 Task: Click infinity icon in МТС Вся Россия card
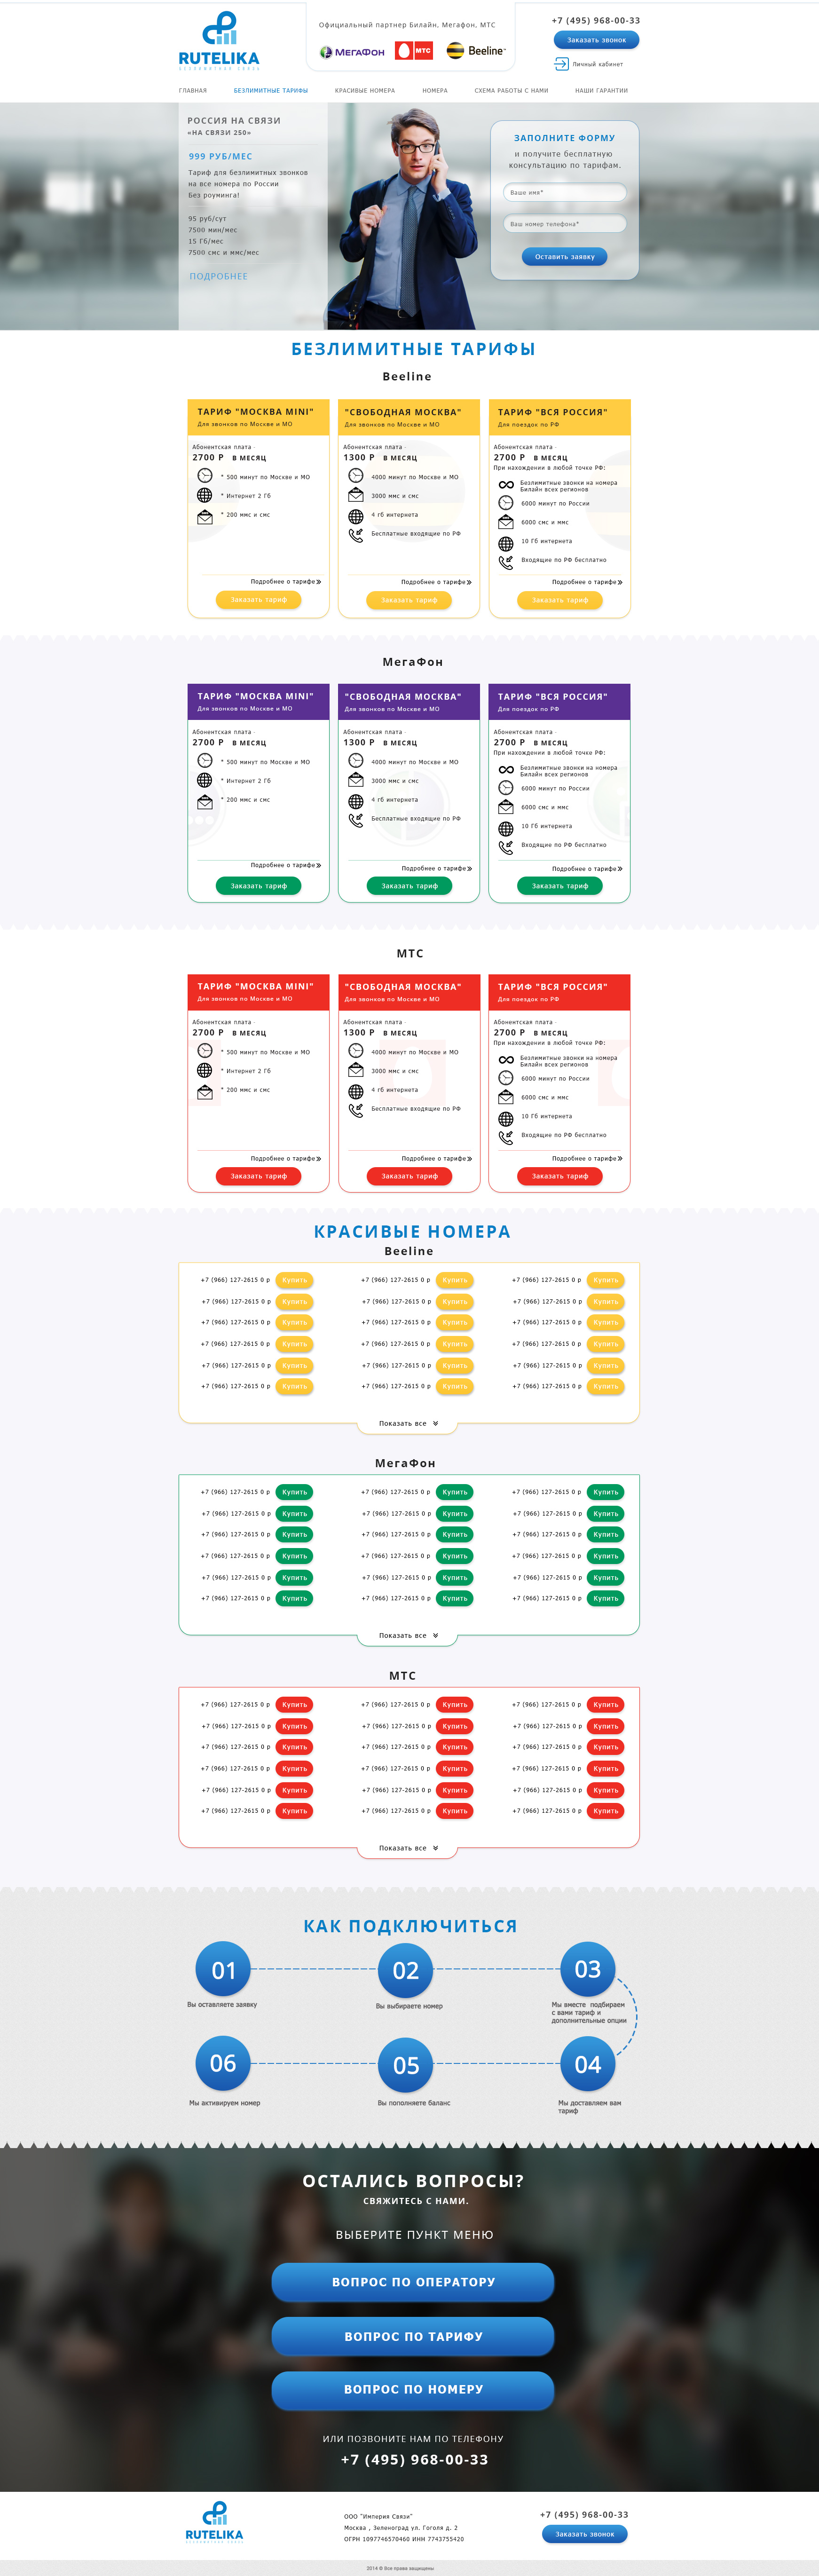click(x=506, y=1060)
